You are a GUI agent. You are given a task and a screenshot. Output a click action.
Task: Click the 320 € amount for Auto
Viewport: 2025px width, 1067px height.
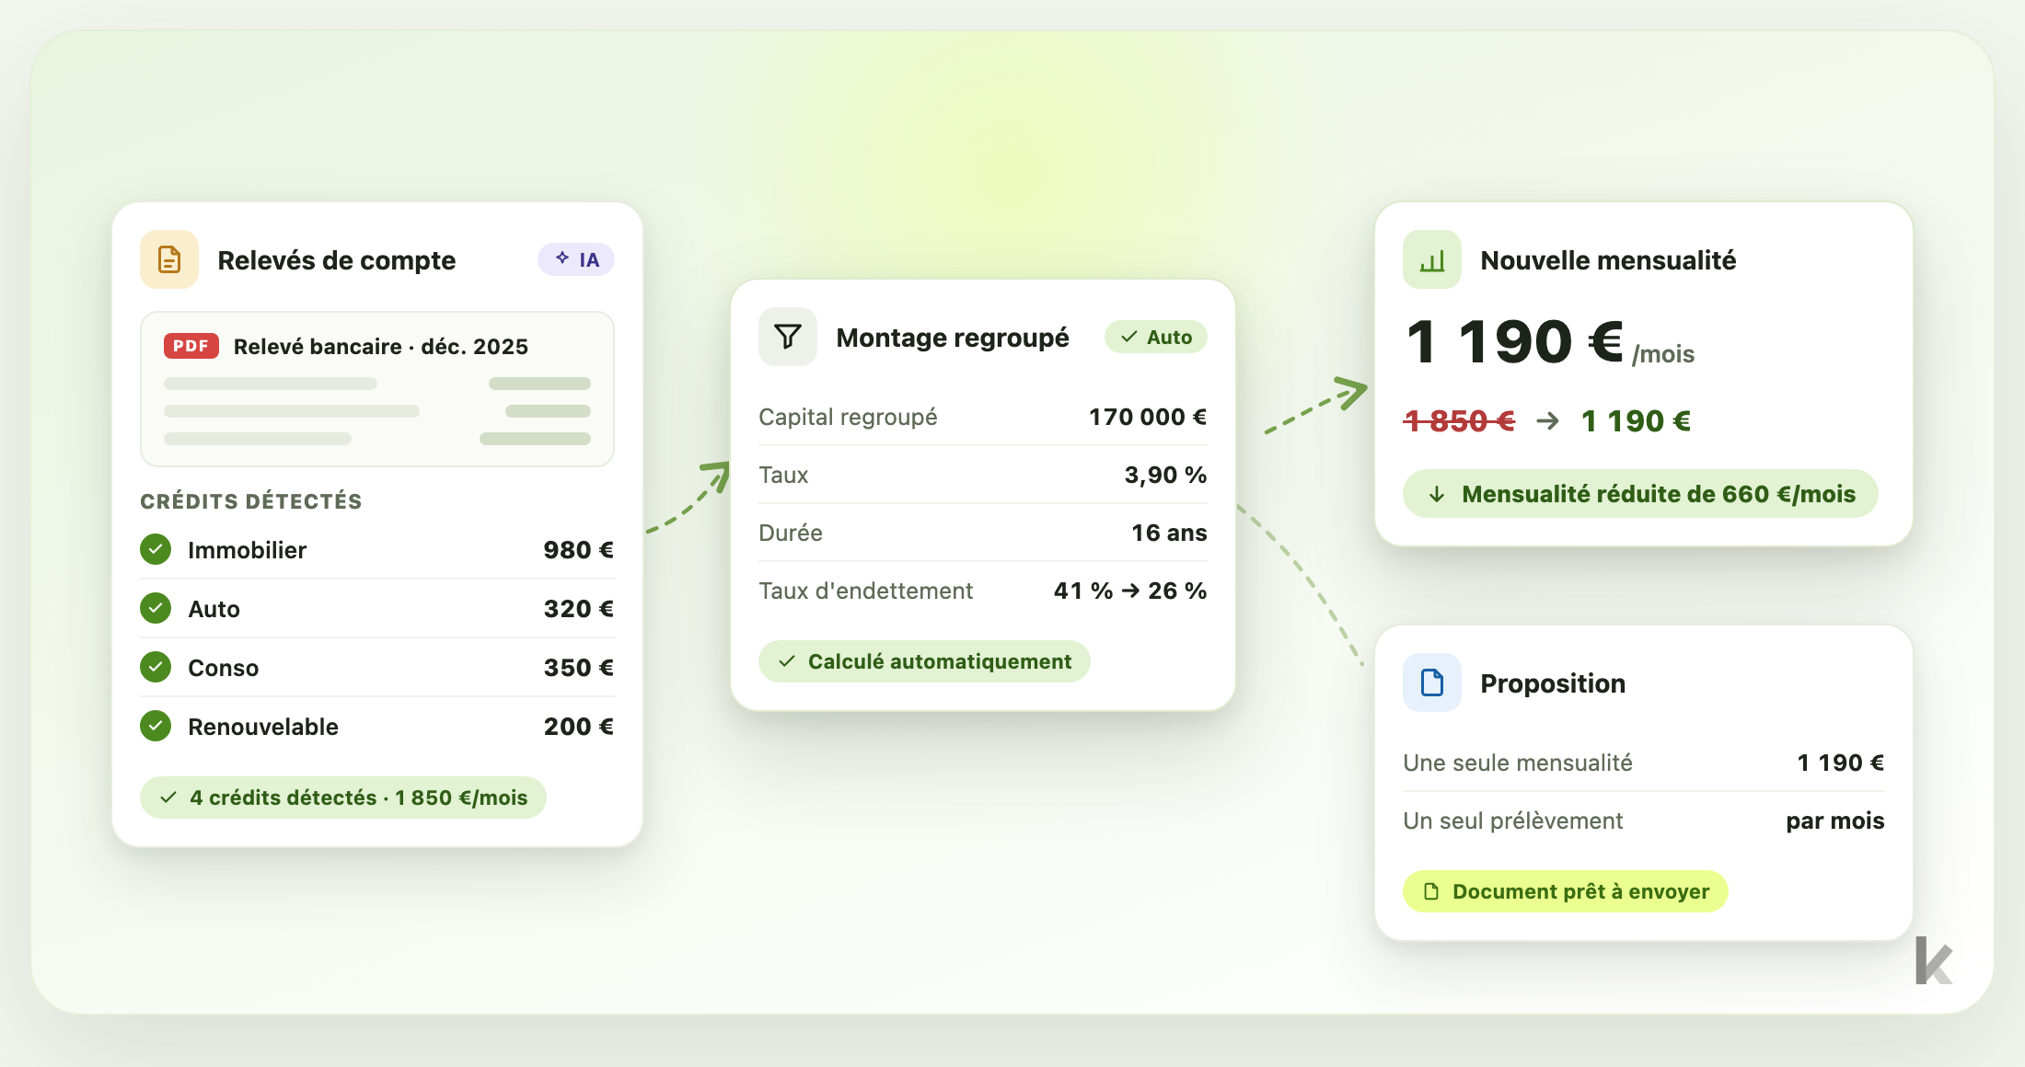tap(578, 609)
